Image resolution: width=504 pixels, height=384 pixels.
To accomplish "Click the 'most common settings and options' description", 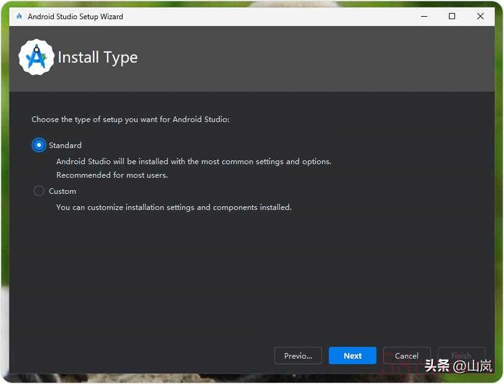I will 194,162.
